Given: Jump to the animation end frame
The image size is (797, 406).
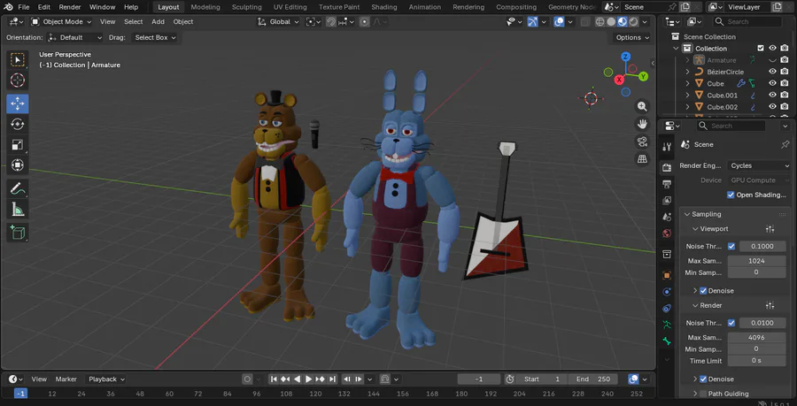Looking at the screenshot, I should point(332,379).
